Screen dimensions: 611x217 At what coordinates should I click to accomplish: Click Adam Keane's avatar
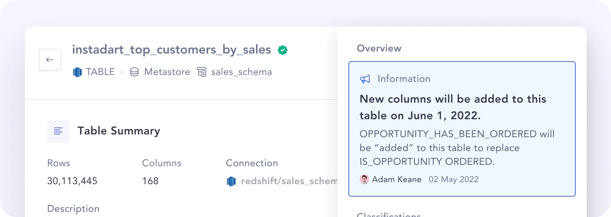click(x=364, y=179)
